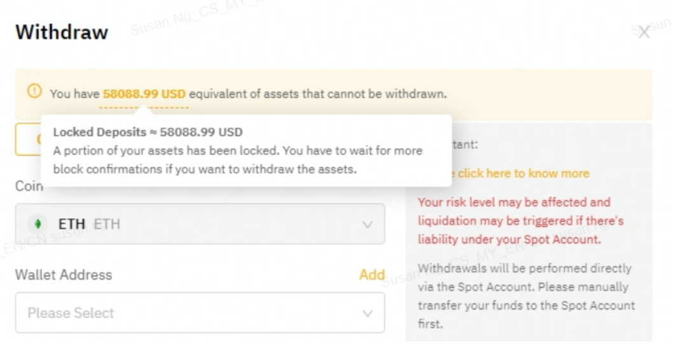Viewport: 673px width, 360px height.
Task: Click the Wallet Address field label
Action: 64,275
